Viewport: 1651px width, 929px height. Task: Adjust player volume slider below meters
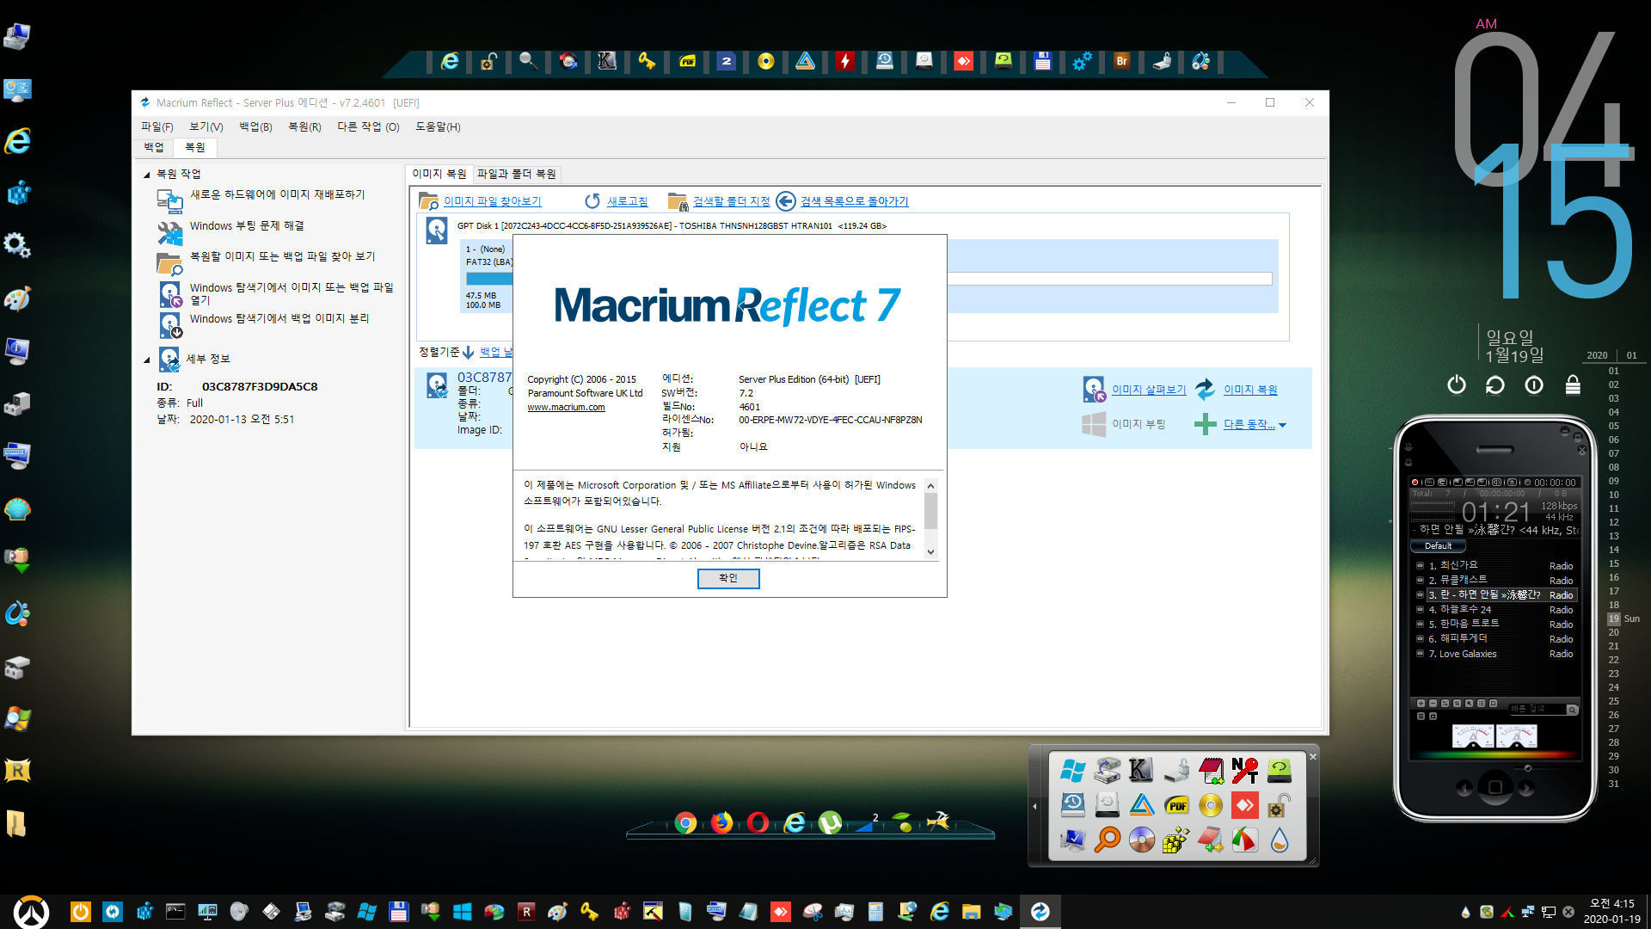(x=1527, y=768)
